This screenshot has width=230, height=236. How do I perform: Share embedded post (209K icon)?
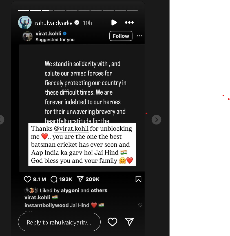pos(80,179)
